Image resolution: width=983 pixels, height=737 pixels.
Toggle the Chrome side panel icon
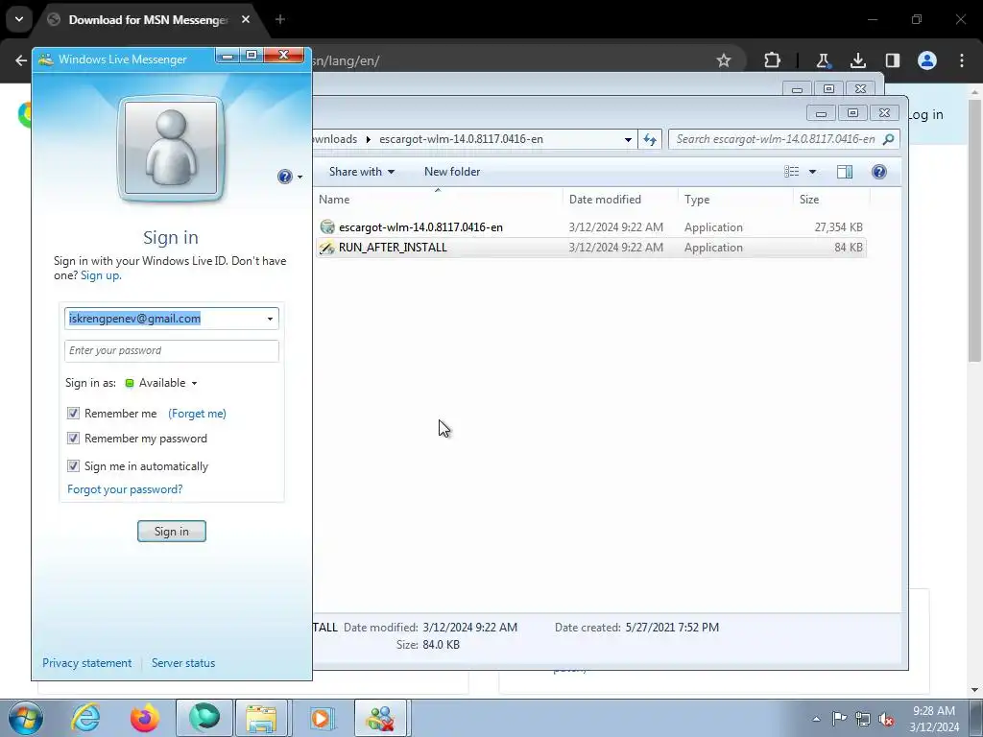(892, 60)
